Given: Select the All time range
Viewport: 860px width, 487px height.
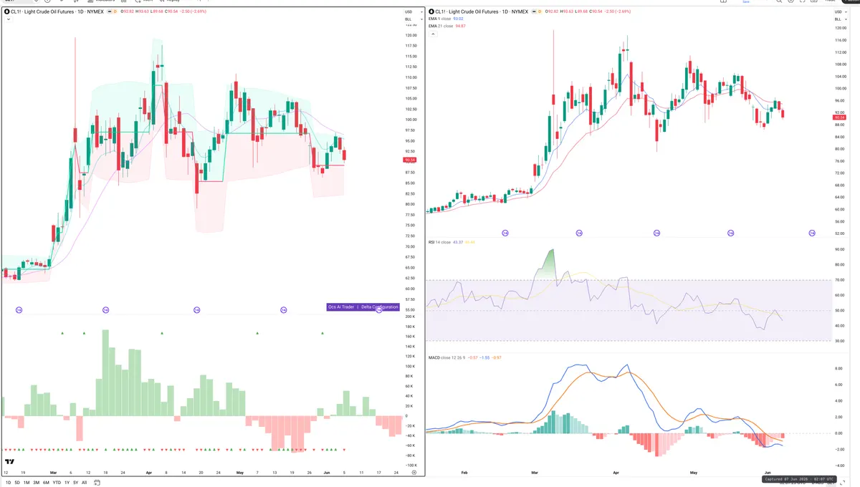Looking at the screenshot, I should tap(84, 483).
